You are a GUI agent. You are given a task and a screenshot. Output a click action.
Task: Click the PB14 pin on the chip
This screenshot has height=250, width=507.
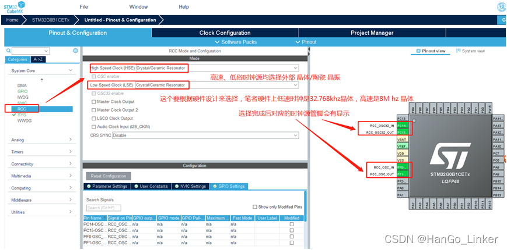497,188
